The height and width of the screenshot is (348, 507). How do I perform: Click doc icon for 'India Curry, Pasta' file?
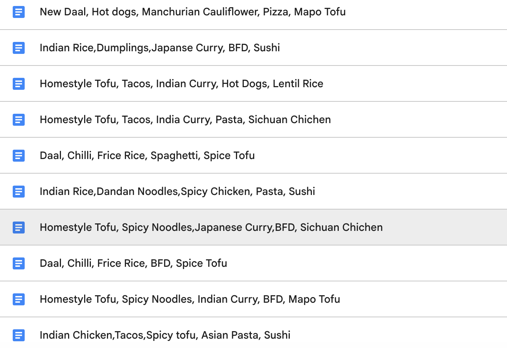(19, 120)
